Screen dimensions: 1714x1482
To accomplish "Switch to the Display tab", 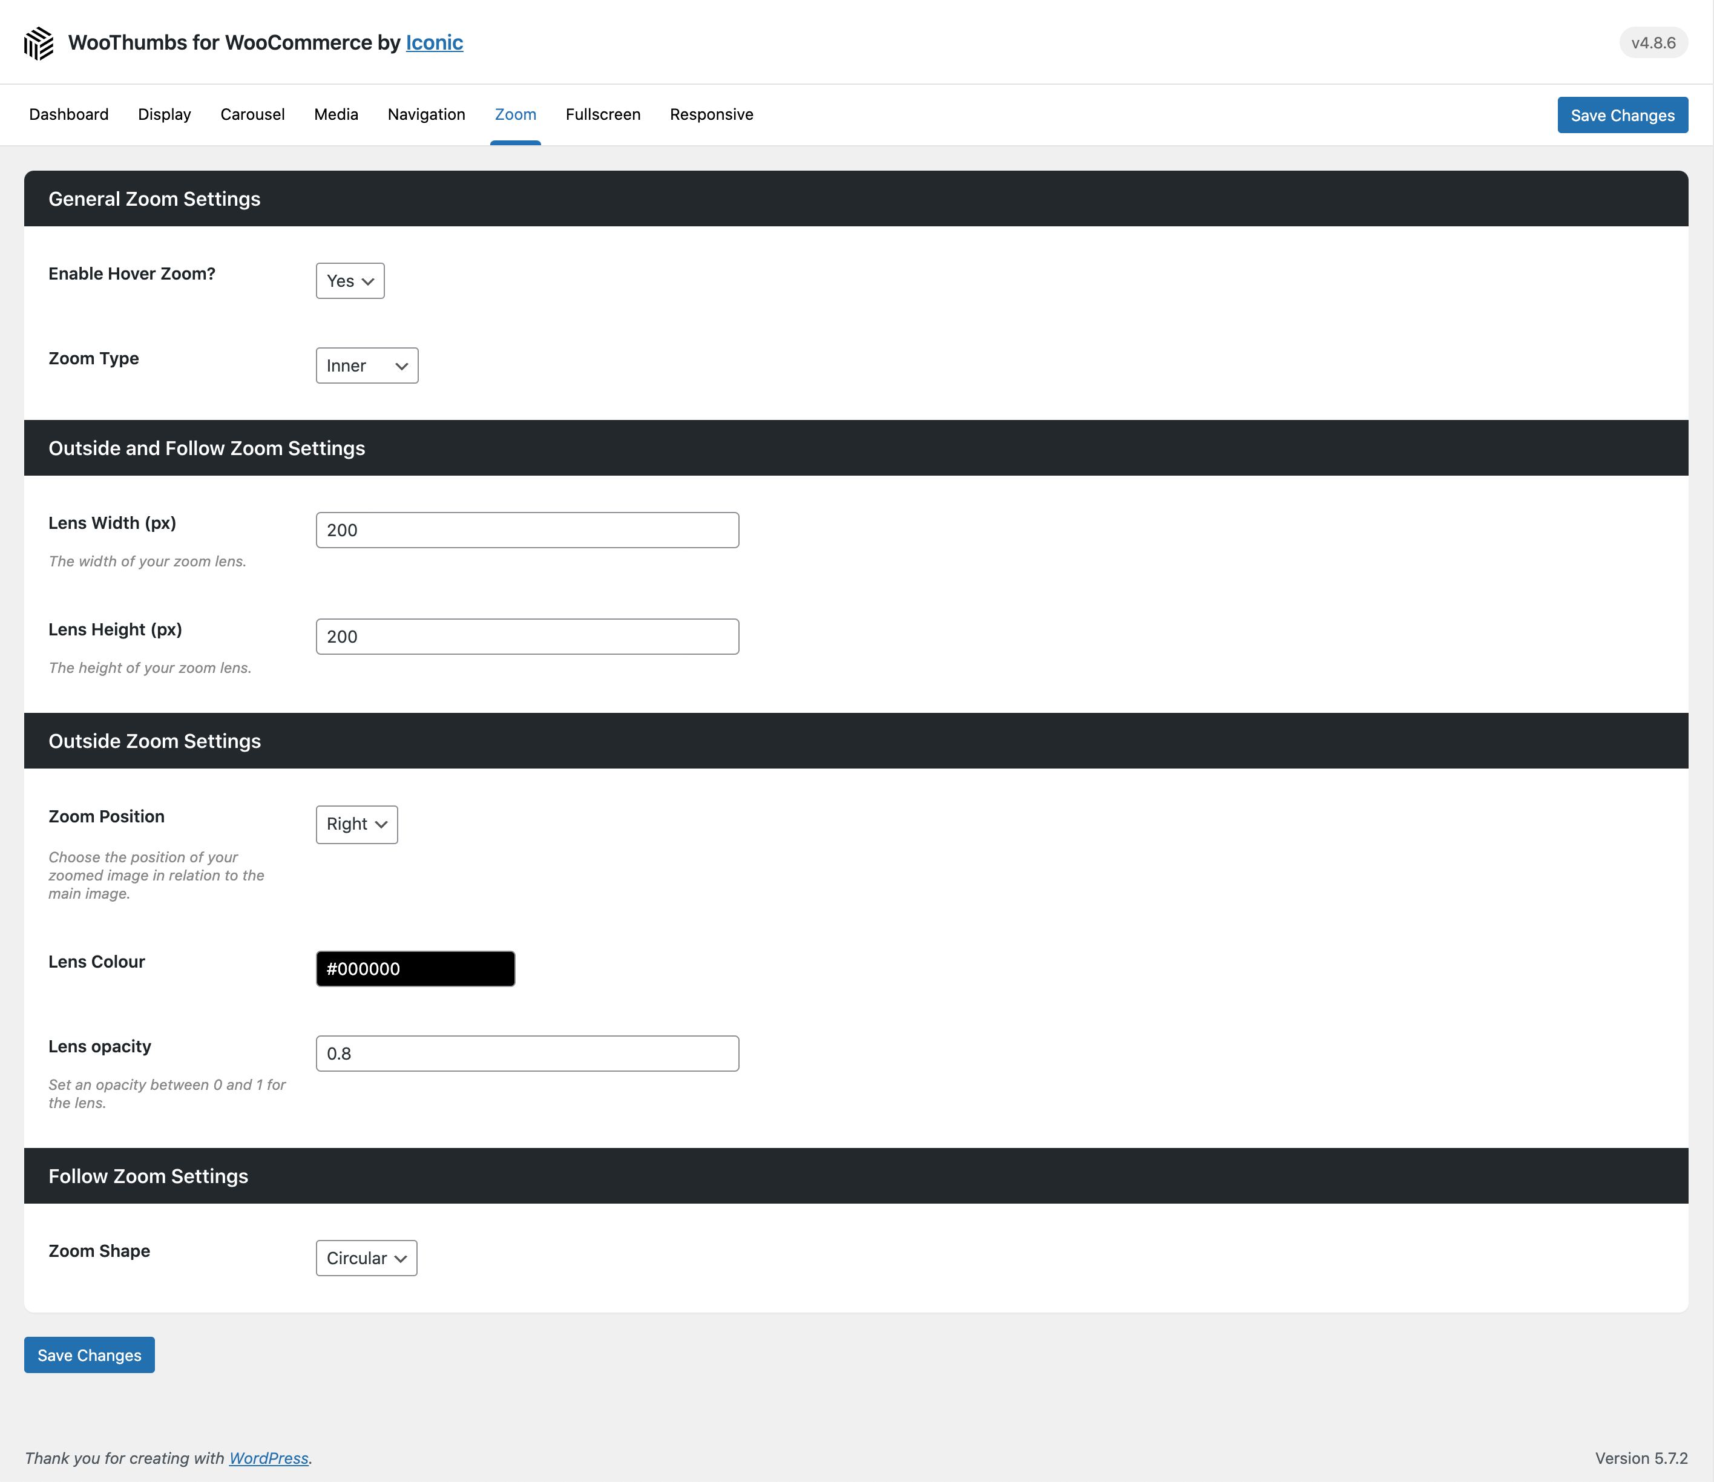I will (x=165, y=114).
